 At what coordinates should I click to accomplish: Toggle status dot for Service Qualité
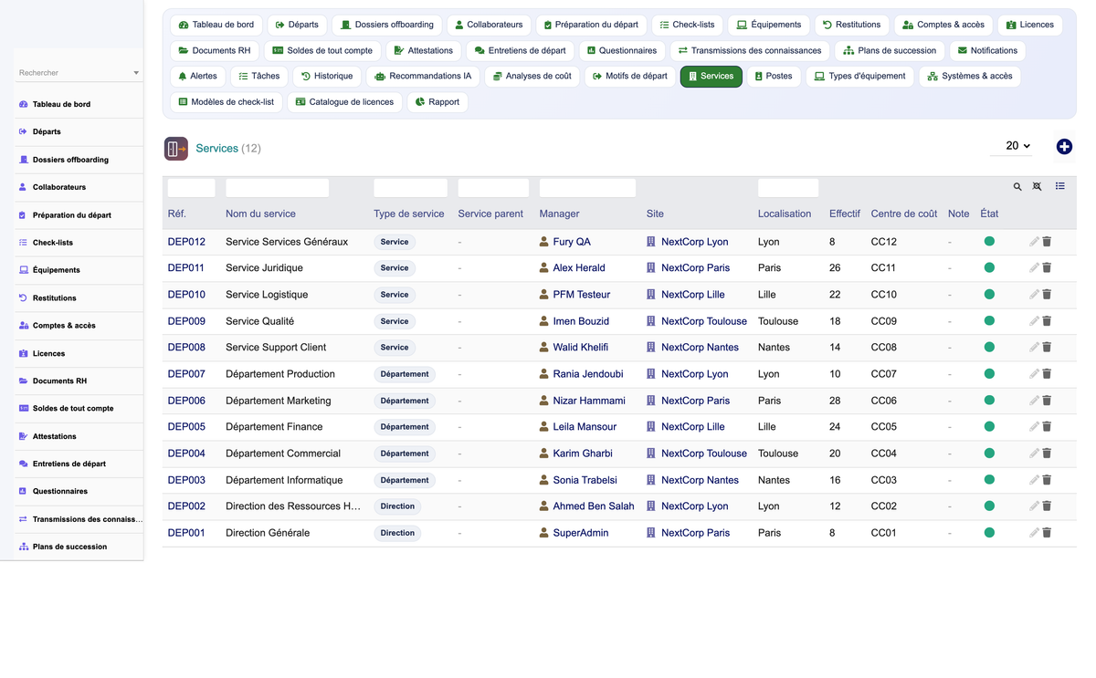pos(989,321)
